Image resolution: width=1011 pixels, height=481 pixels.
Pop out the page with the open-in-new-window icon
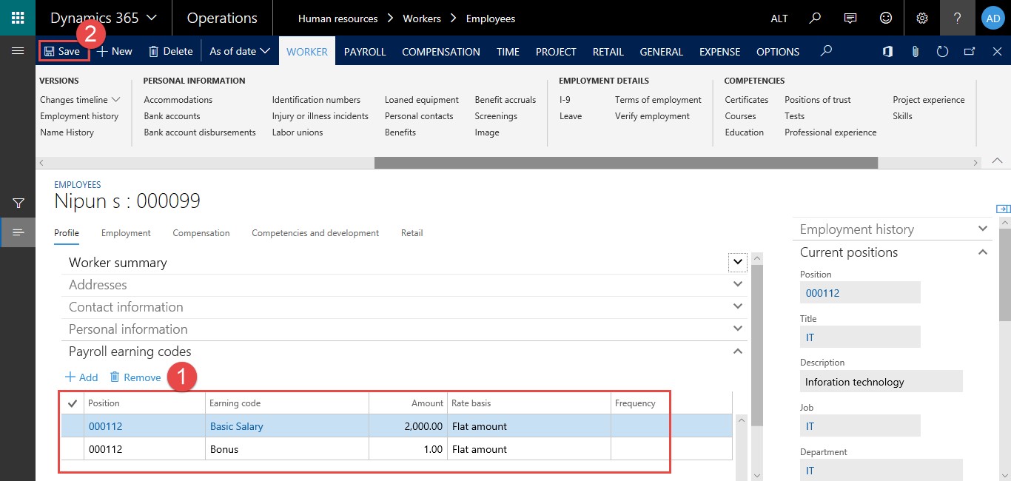click(x=968, y=51)
